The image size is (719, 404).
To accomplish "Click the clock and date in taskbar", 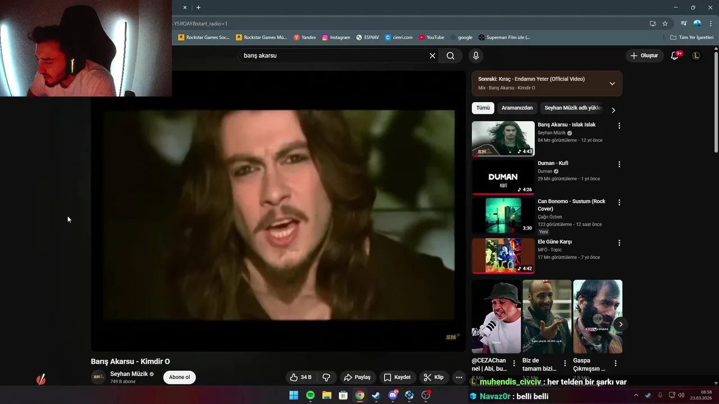I will click(x=702, y=395).
